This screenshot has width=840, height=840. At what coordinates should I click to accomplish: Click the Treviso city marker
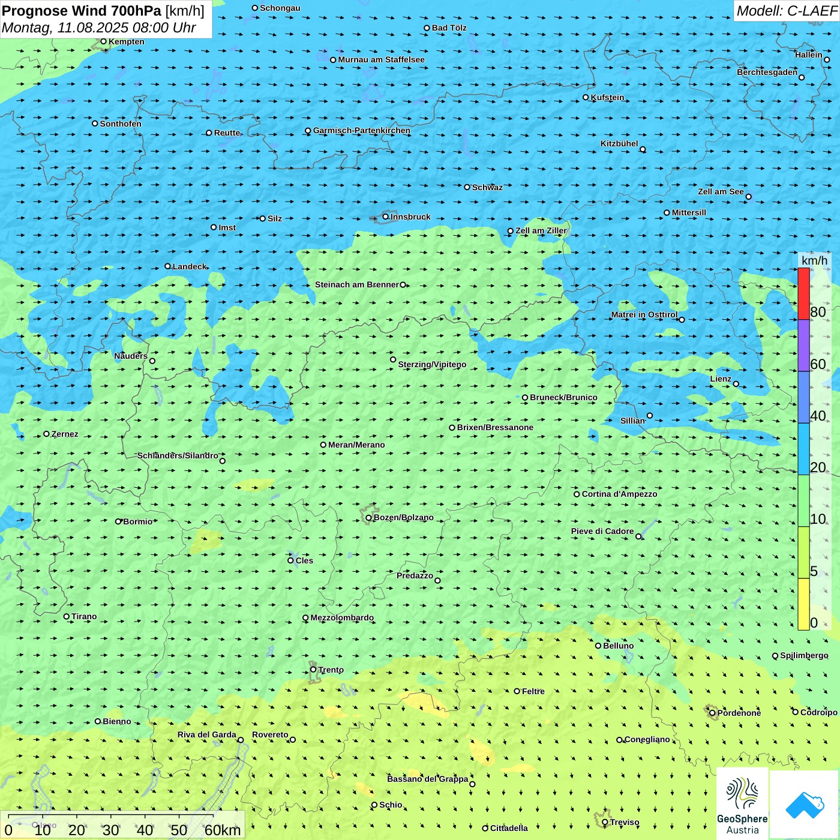point(605,822)
